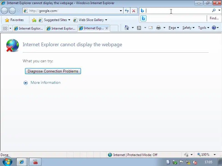Viewport: 222px width, 166px height.
Task: Click the Show Desktop strip
Action: click(x=220, y=162)
